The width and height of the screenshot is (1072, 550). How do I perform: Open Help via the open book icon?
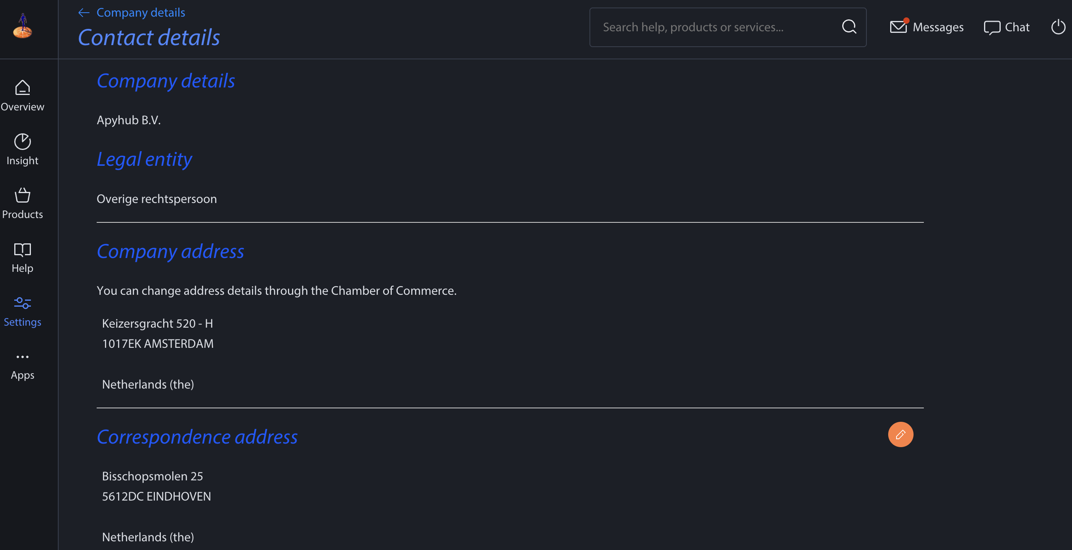point(22,249)
